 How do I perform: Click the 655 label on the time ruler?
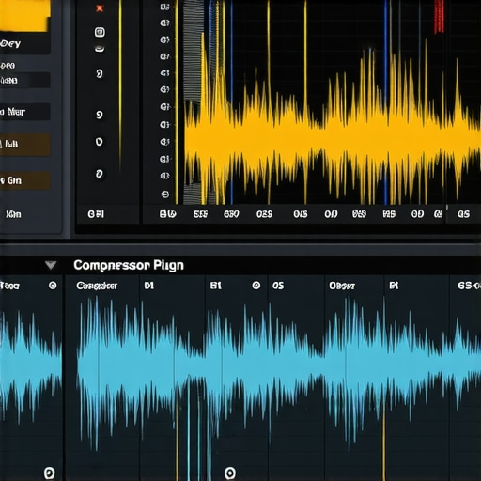coord(200,214)
